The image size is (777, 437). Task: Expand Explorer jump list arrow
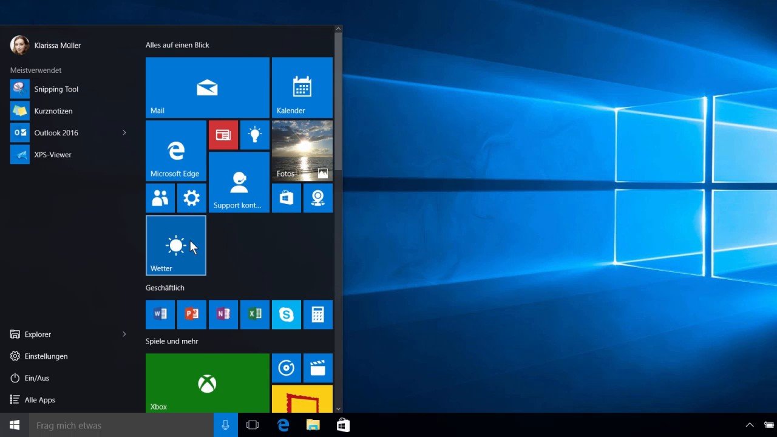[x=124, y=334]
